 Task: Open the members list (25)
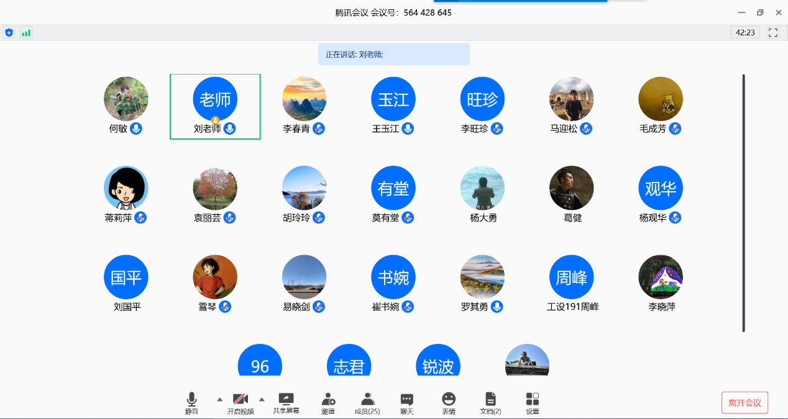coord(367,402)
